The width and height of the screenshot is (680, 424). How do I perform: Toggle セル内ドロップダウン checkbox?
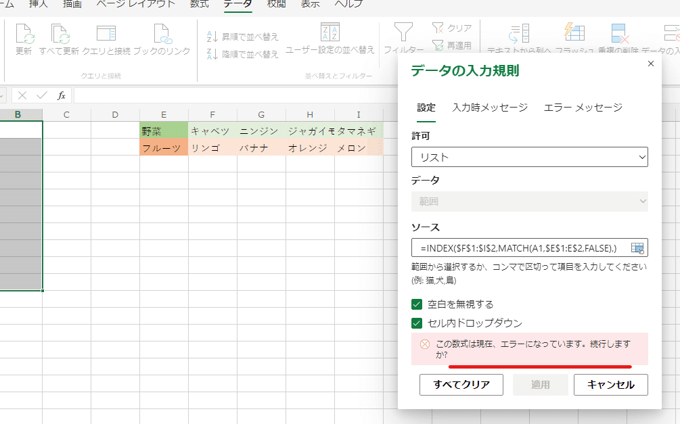(417, 323)
